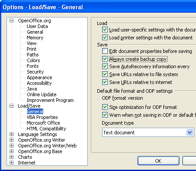Uncheck Save URLs relative to file system
196x171 pixels.
105,74
